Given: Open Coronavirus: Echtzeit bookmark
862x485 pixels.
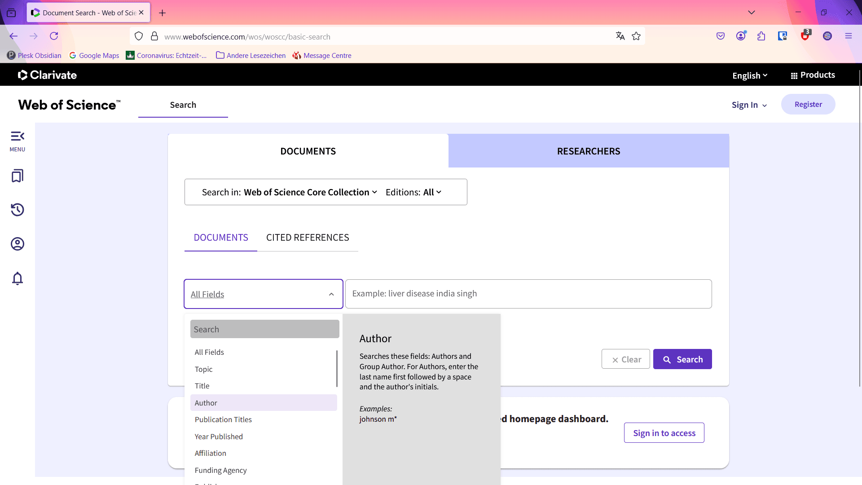Looking at the screenshot, I should [167, 55].
